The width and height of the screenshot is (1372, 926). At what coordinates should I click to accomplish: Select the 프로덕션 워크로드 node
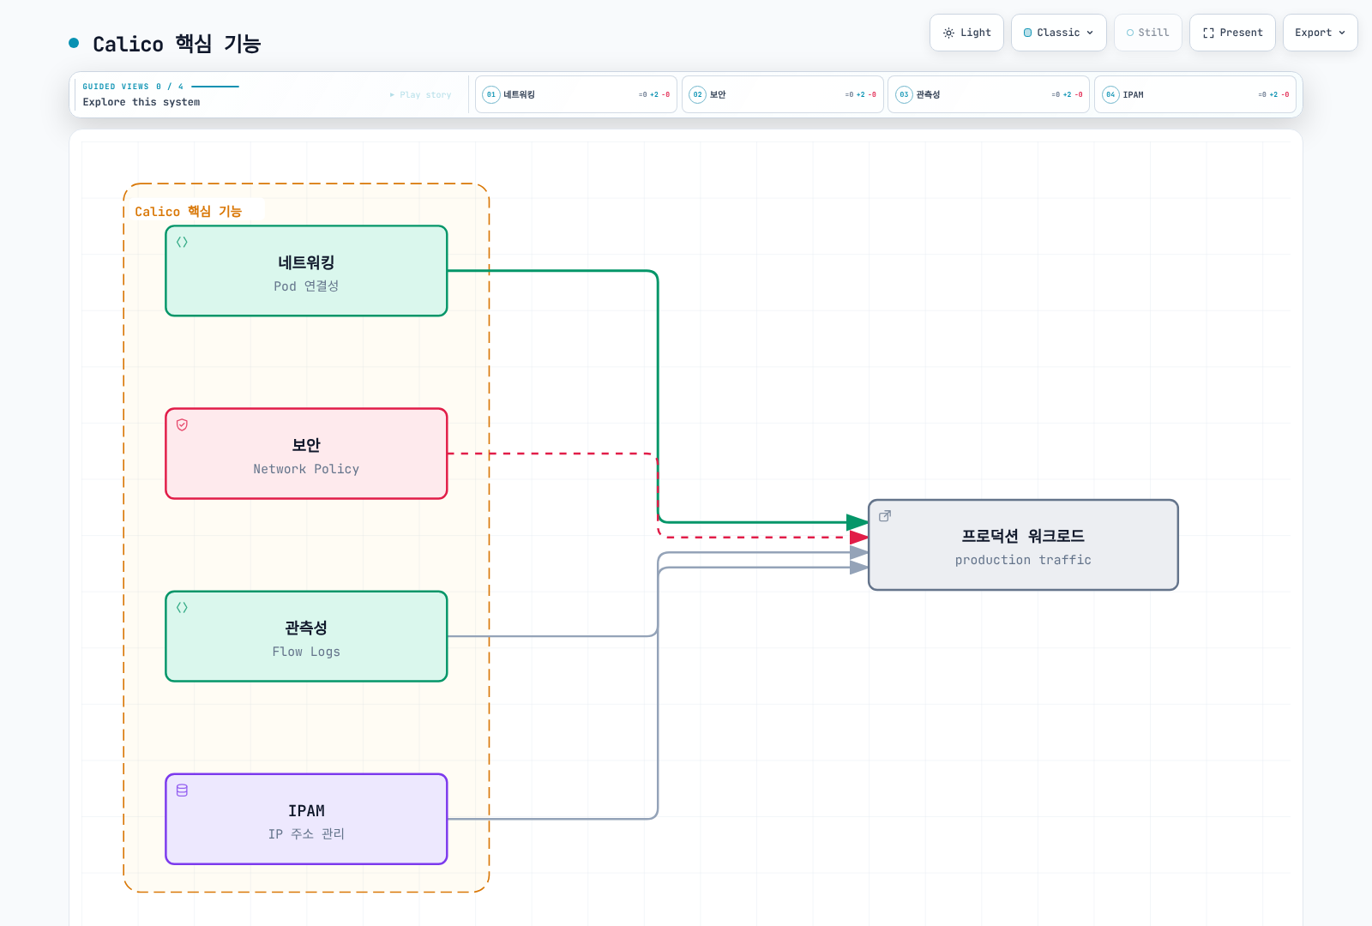click(1023, 545)
